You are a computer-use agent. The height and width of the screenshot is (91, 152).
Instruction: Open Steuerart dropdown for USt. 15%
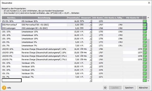pos(91,32)
